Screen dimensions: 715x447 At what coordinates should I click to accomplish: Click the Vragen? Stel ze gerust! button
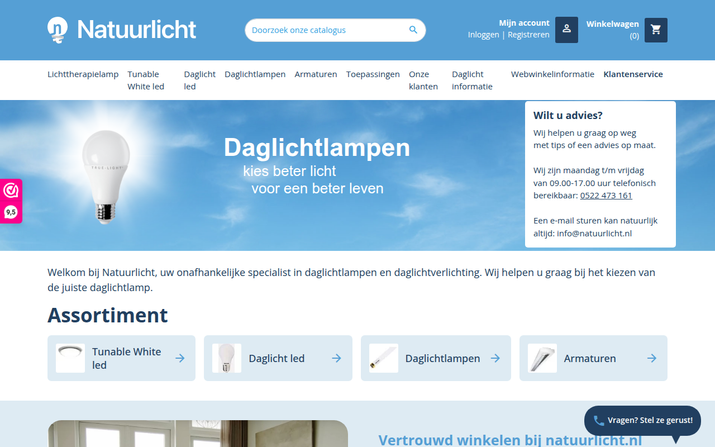642,421
